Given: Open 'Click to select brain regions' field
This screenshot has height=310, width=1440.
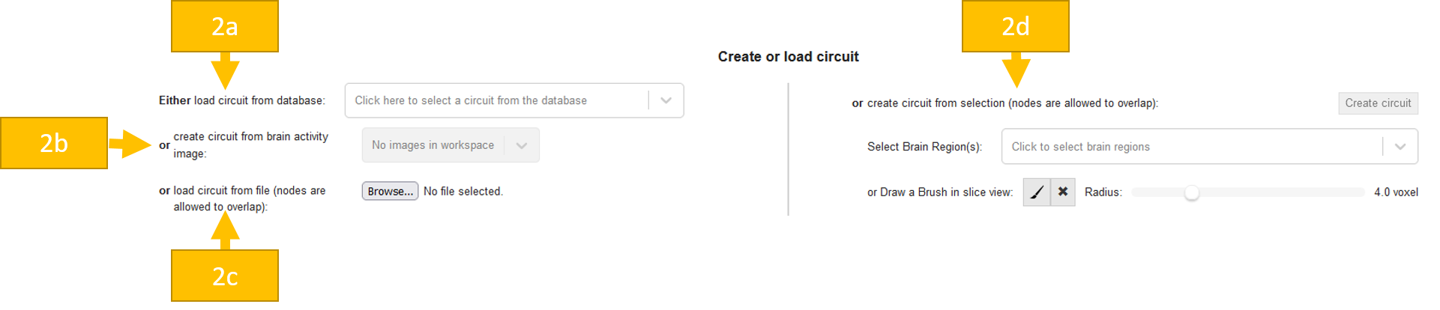Looking at the screenshot, I should 1192,147.
